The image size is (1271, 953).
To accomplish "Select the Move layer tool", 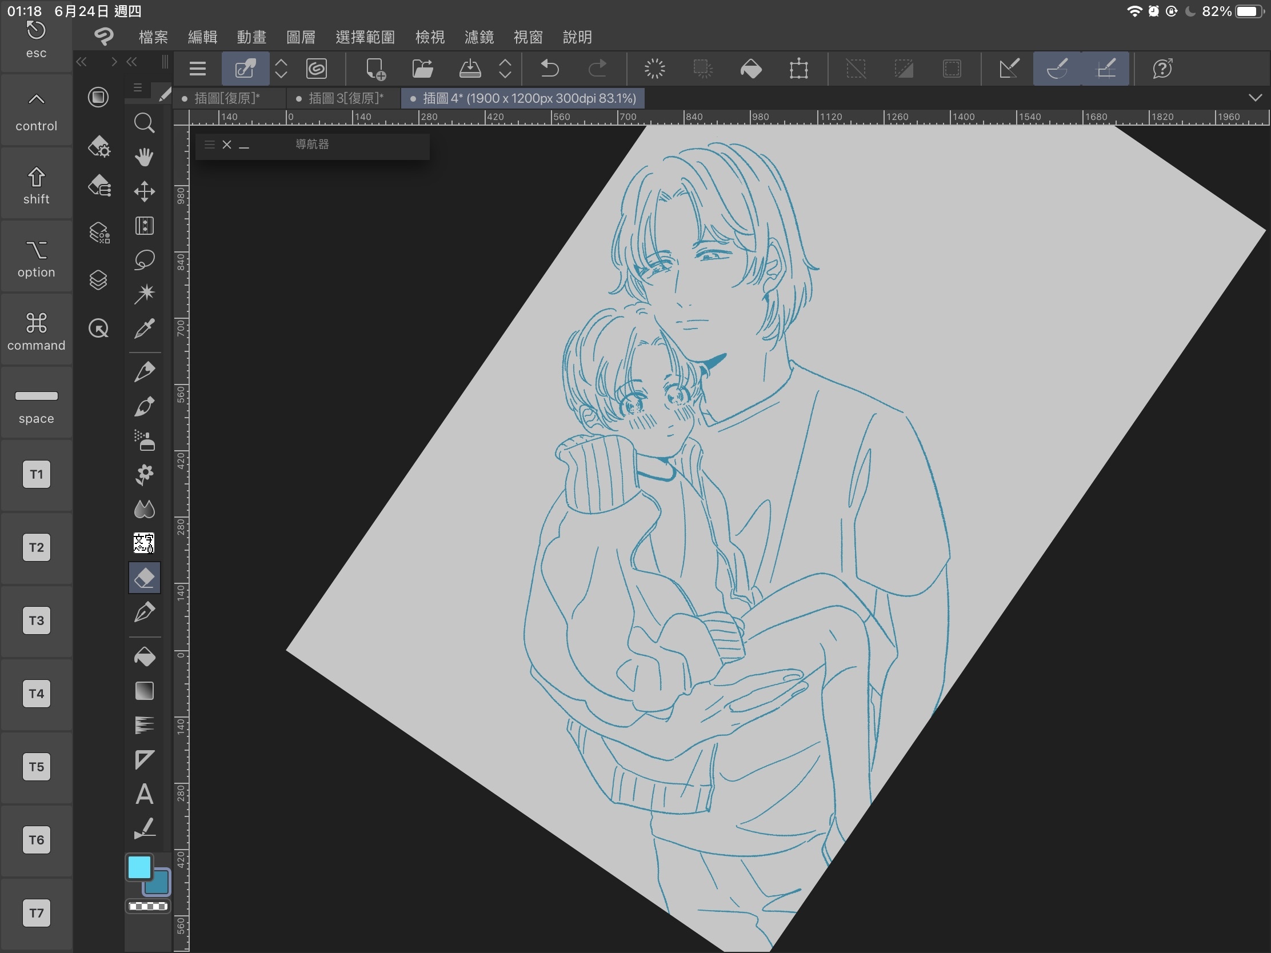I will pyautogui.click(x=143, y=191).
